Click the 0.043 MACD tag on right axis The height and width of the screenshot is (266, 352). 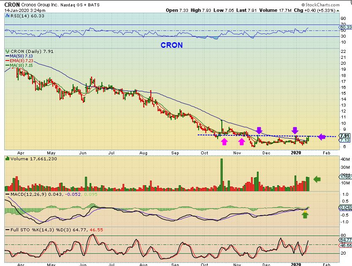pyautogui.click(x=346, y=208)
